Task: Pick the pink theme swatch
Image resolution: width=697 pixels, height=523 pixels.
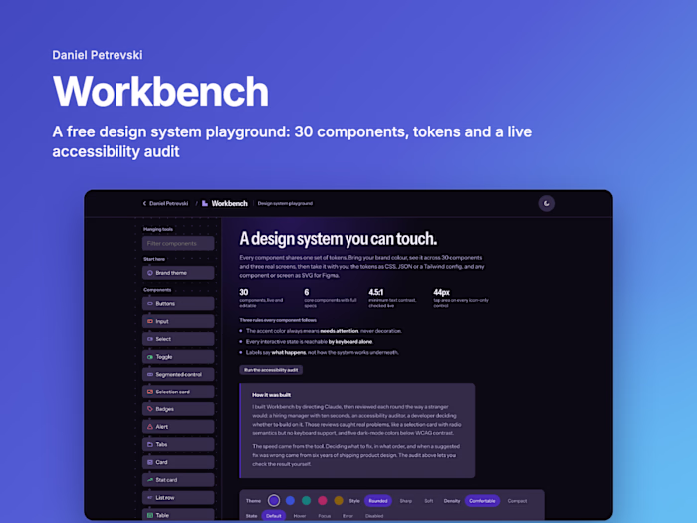Action: (x=323, y=501)
